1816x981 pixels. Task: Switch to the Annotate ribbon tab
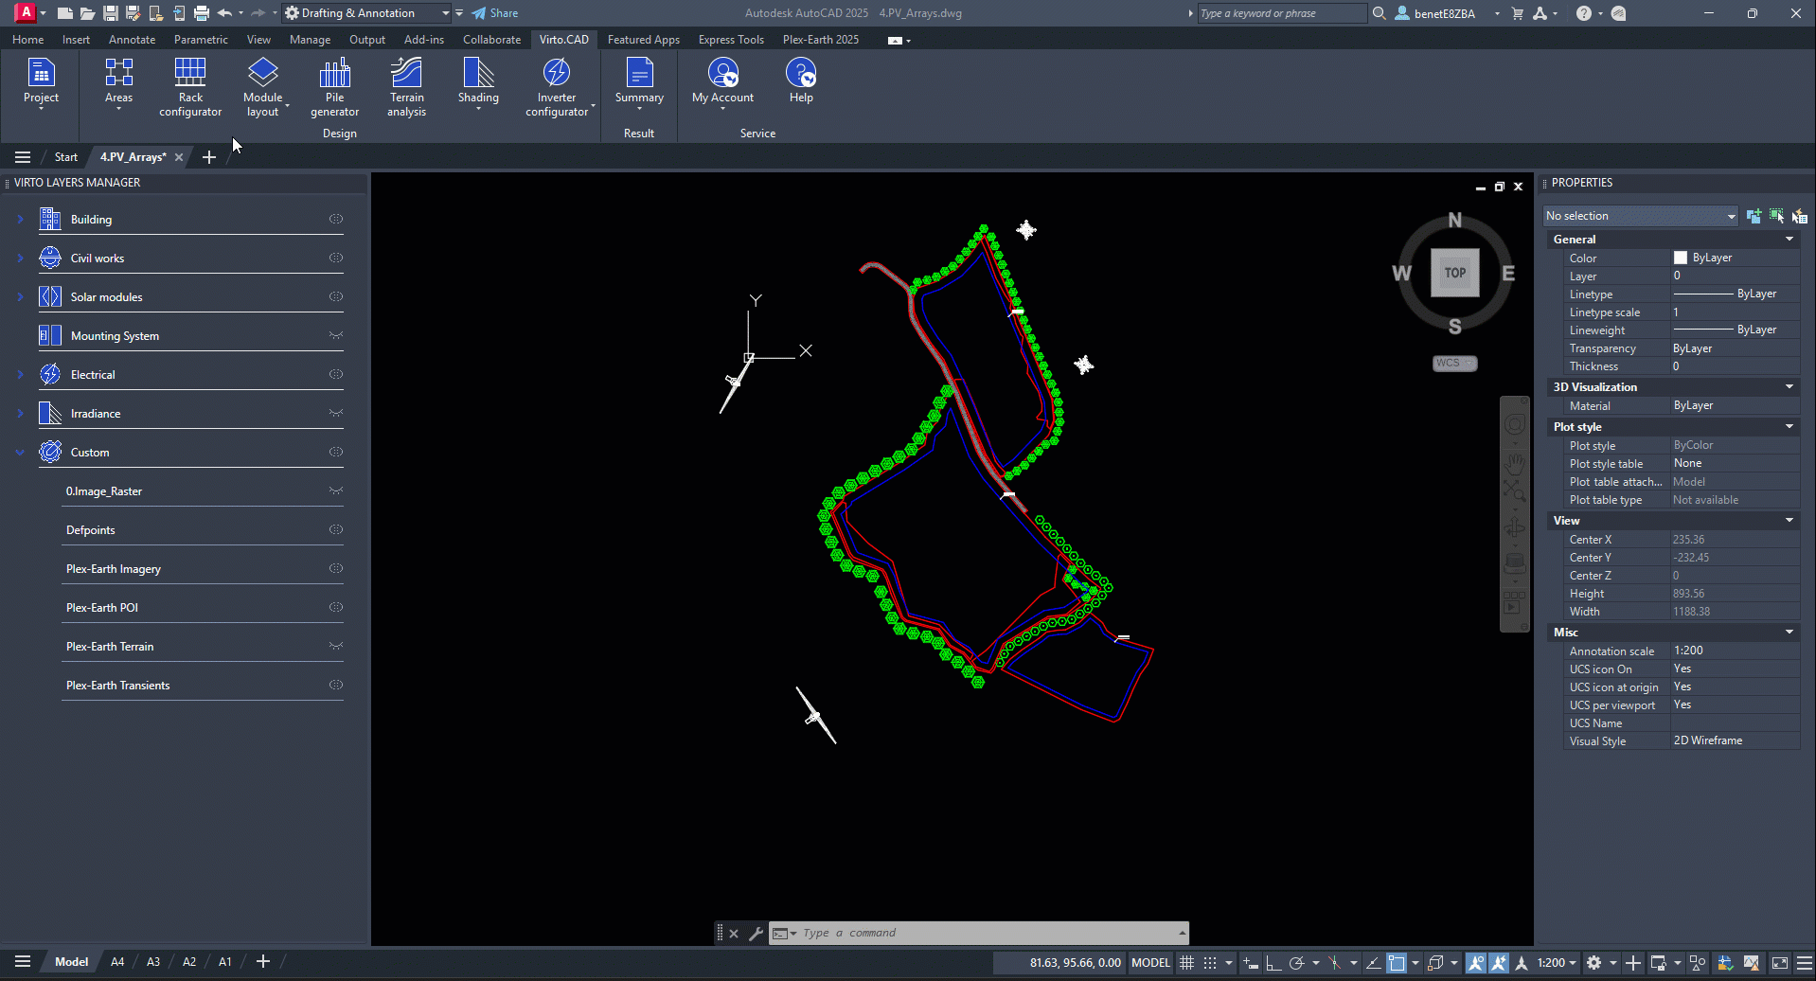(132, 40)
